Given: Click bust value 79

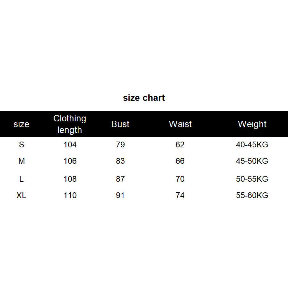Looking at the screenshot, I should pos(120,145).
